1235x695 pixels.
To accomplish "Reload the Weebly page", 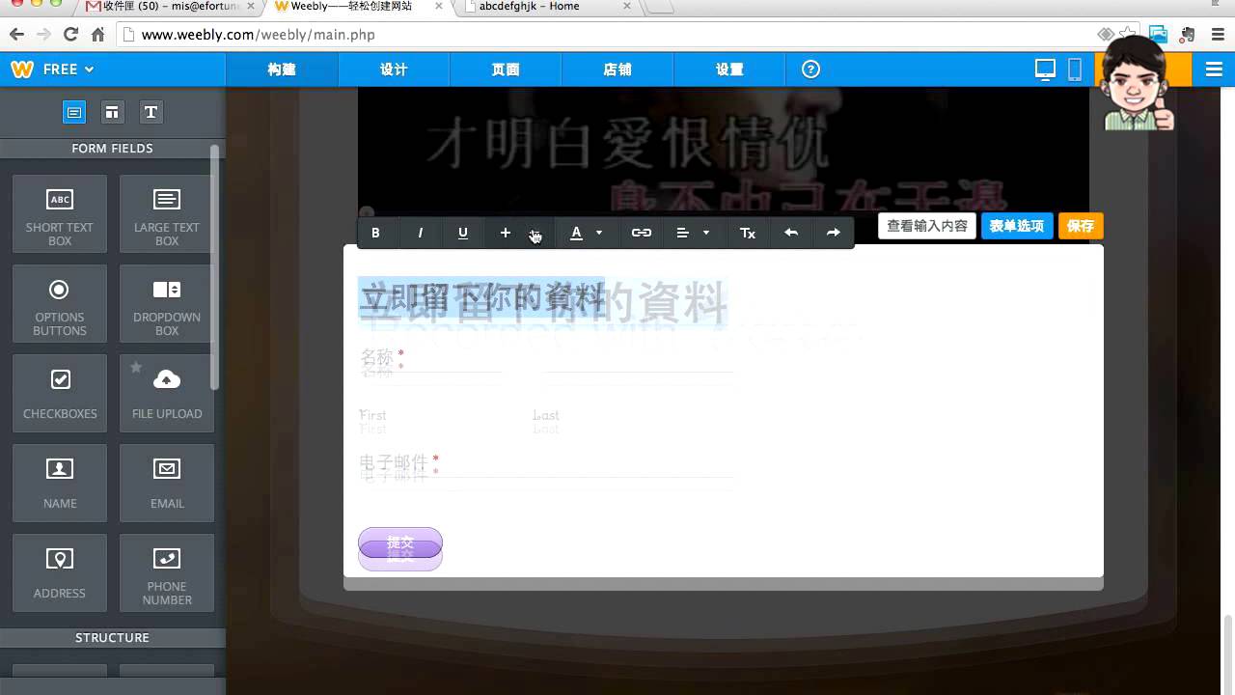I will (70, 35).
